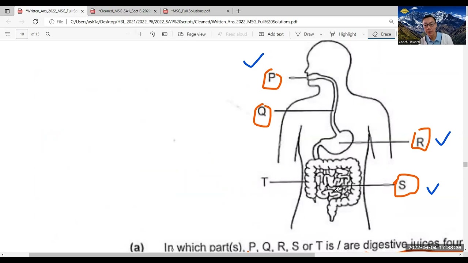This screenshot has height=263, width=468.
Task: View site information icon beside File
Action: pos(52,22)
